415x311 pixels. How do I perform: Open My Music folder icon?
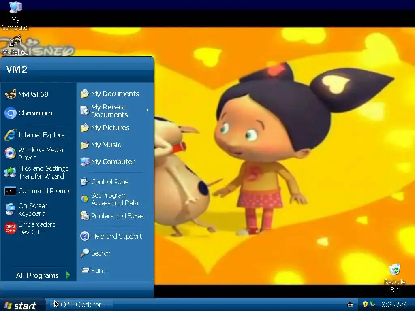[x=85, y=145]
